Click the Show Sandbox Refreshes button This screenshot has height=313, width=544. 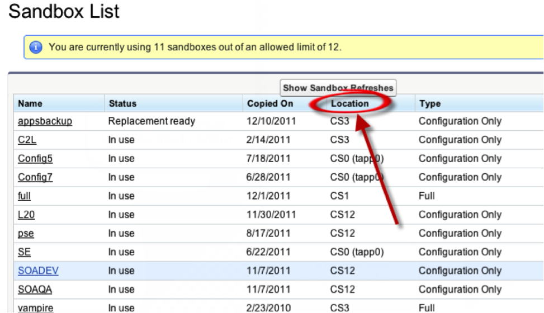tap(338, 88)
